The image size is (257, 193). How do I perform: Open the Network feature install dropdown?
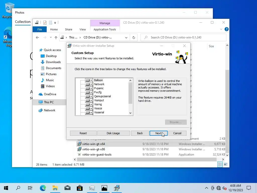(x=89, y=84)
